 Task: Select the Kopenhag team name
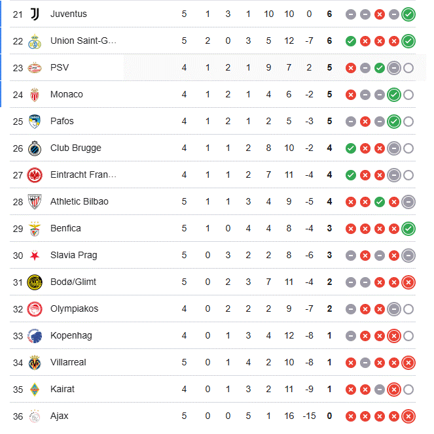tap(71, 335)
